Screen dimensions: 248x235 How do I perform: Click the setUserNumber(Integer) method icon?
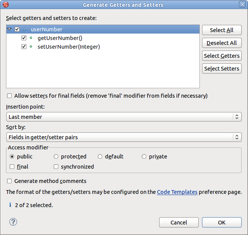click(x=31, y=47)
